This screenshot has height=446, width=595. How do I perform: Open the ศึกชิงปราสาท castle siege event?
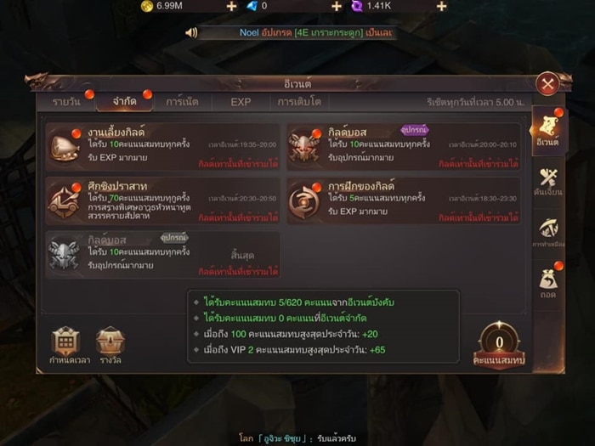[163, 201]
